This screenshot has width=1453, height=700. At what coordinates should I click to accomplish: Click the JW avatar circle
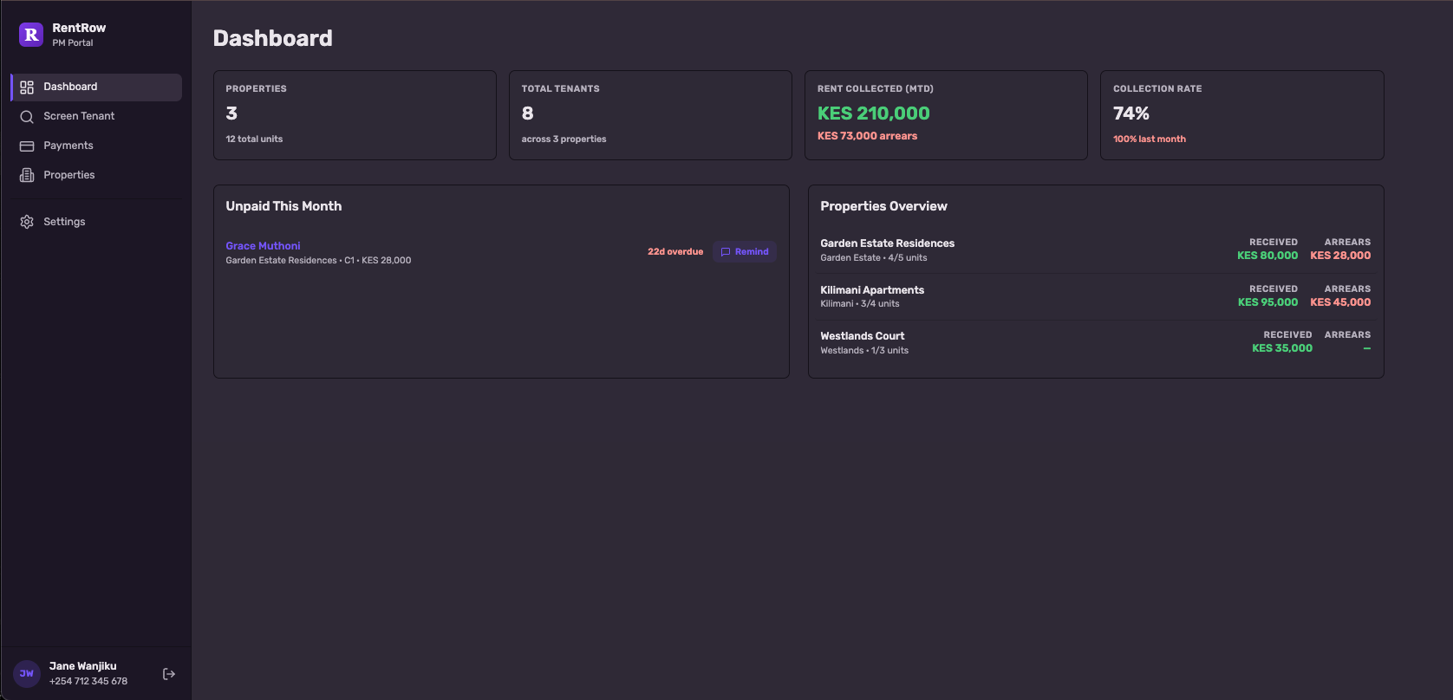pos(27,673)
